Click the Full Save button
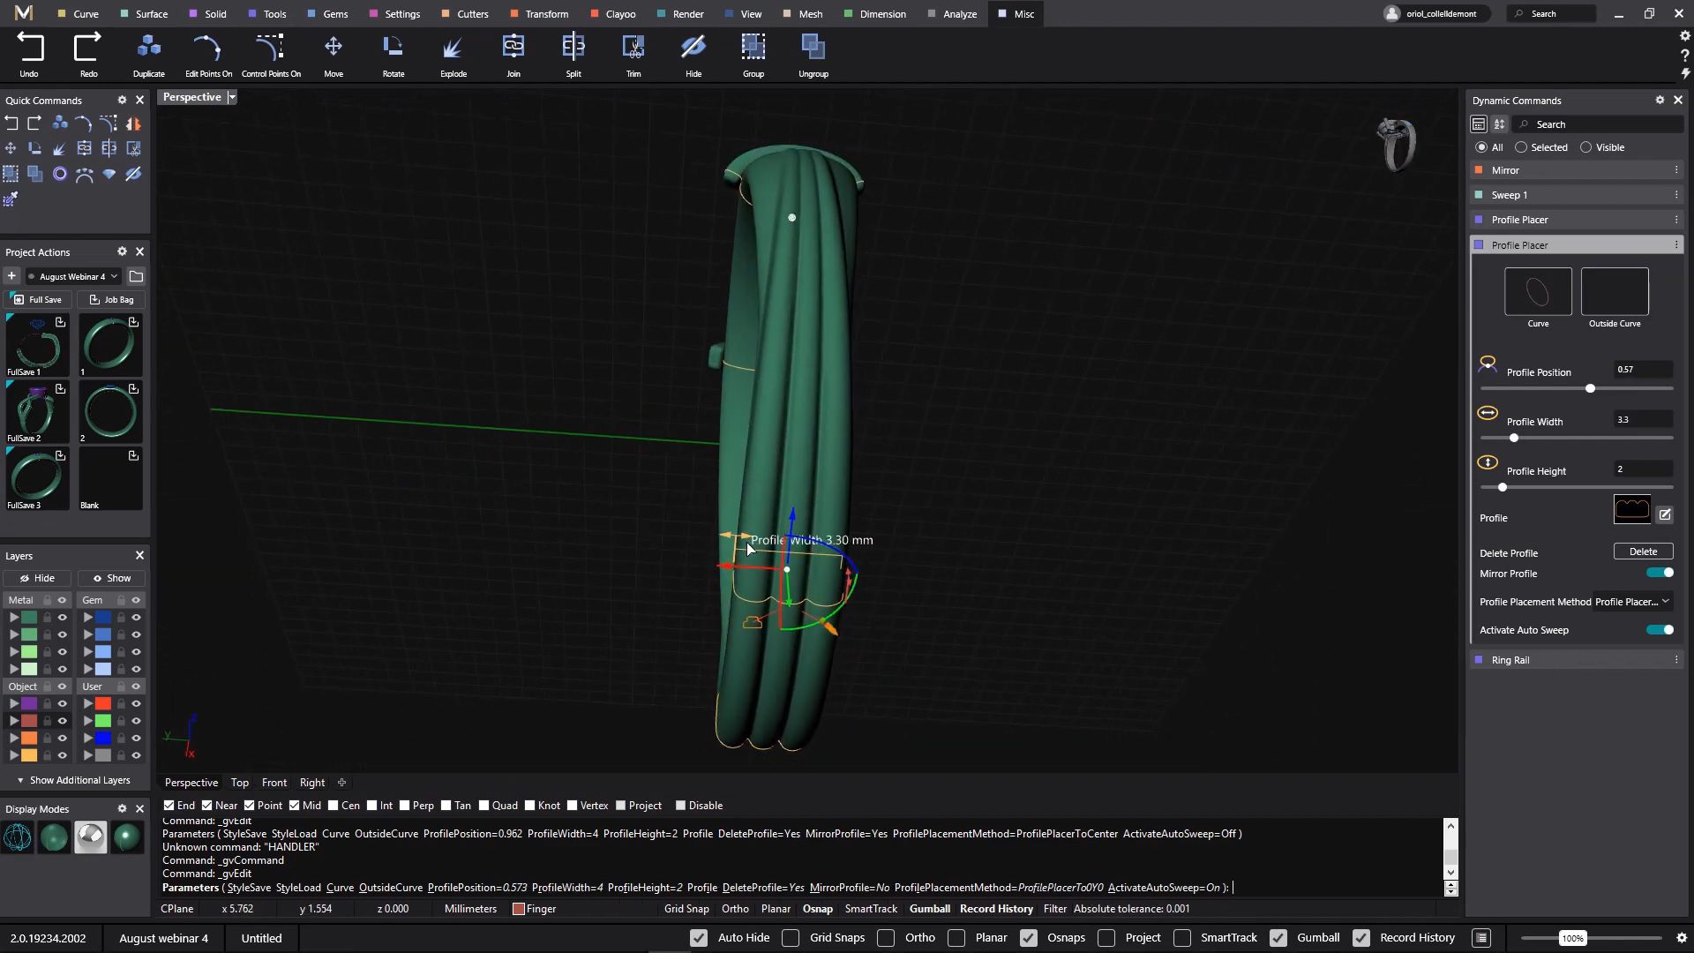 (x=38, y=300)
